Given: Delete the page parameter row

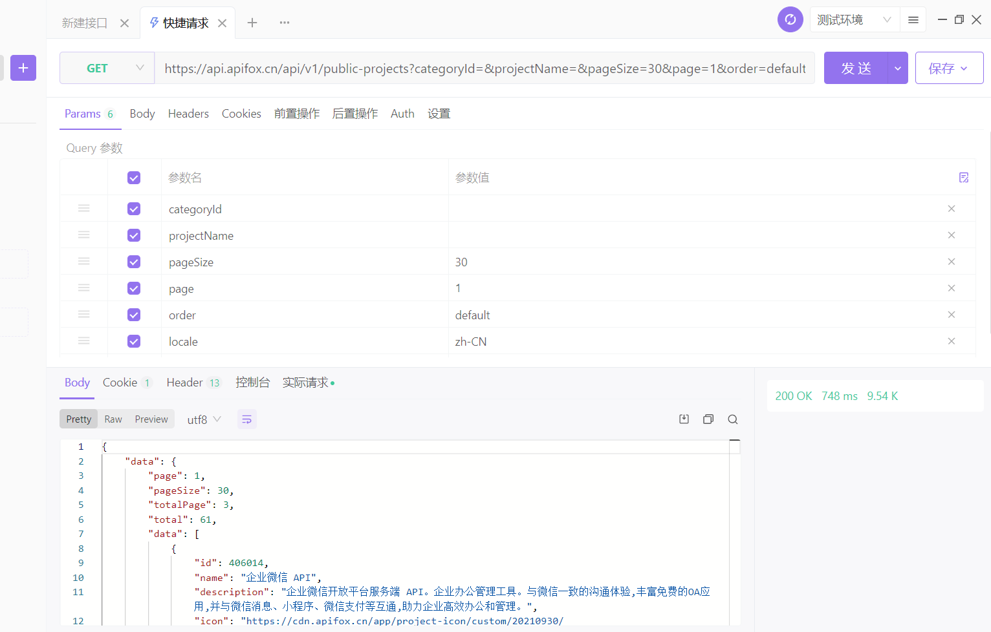Looking at the screenshot, I should (x=952, y=288).
